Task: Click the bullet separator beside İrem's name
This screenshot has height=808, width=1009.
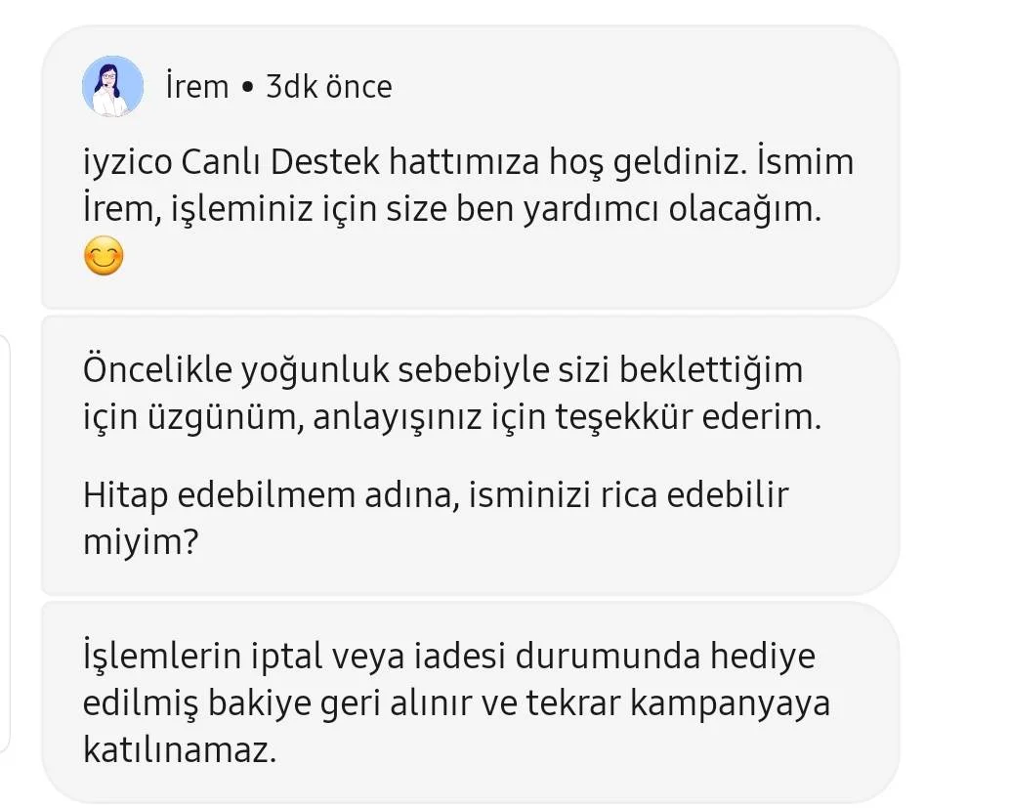Action: [x=247, y=88]
